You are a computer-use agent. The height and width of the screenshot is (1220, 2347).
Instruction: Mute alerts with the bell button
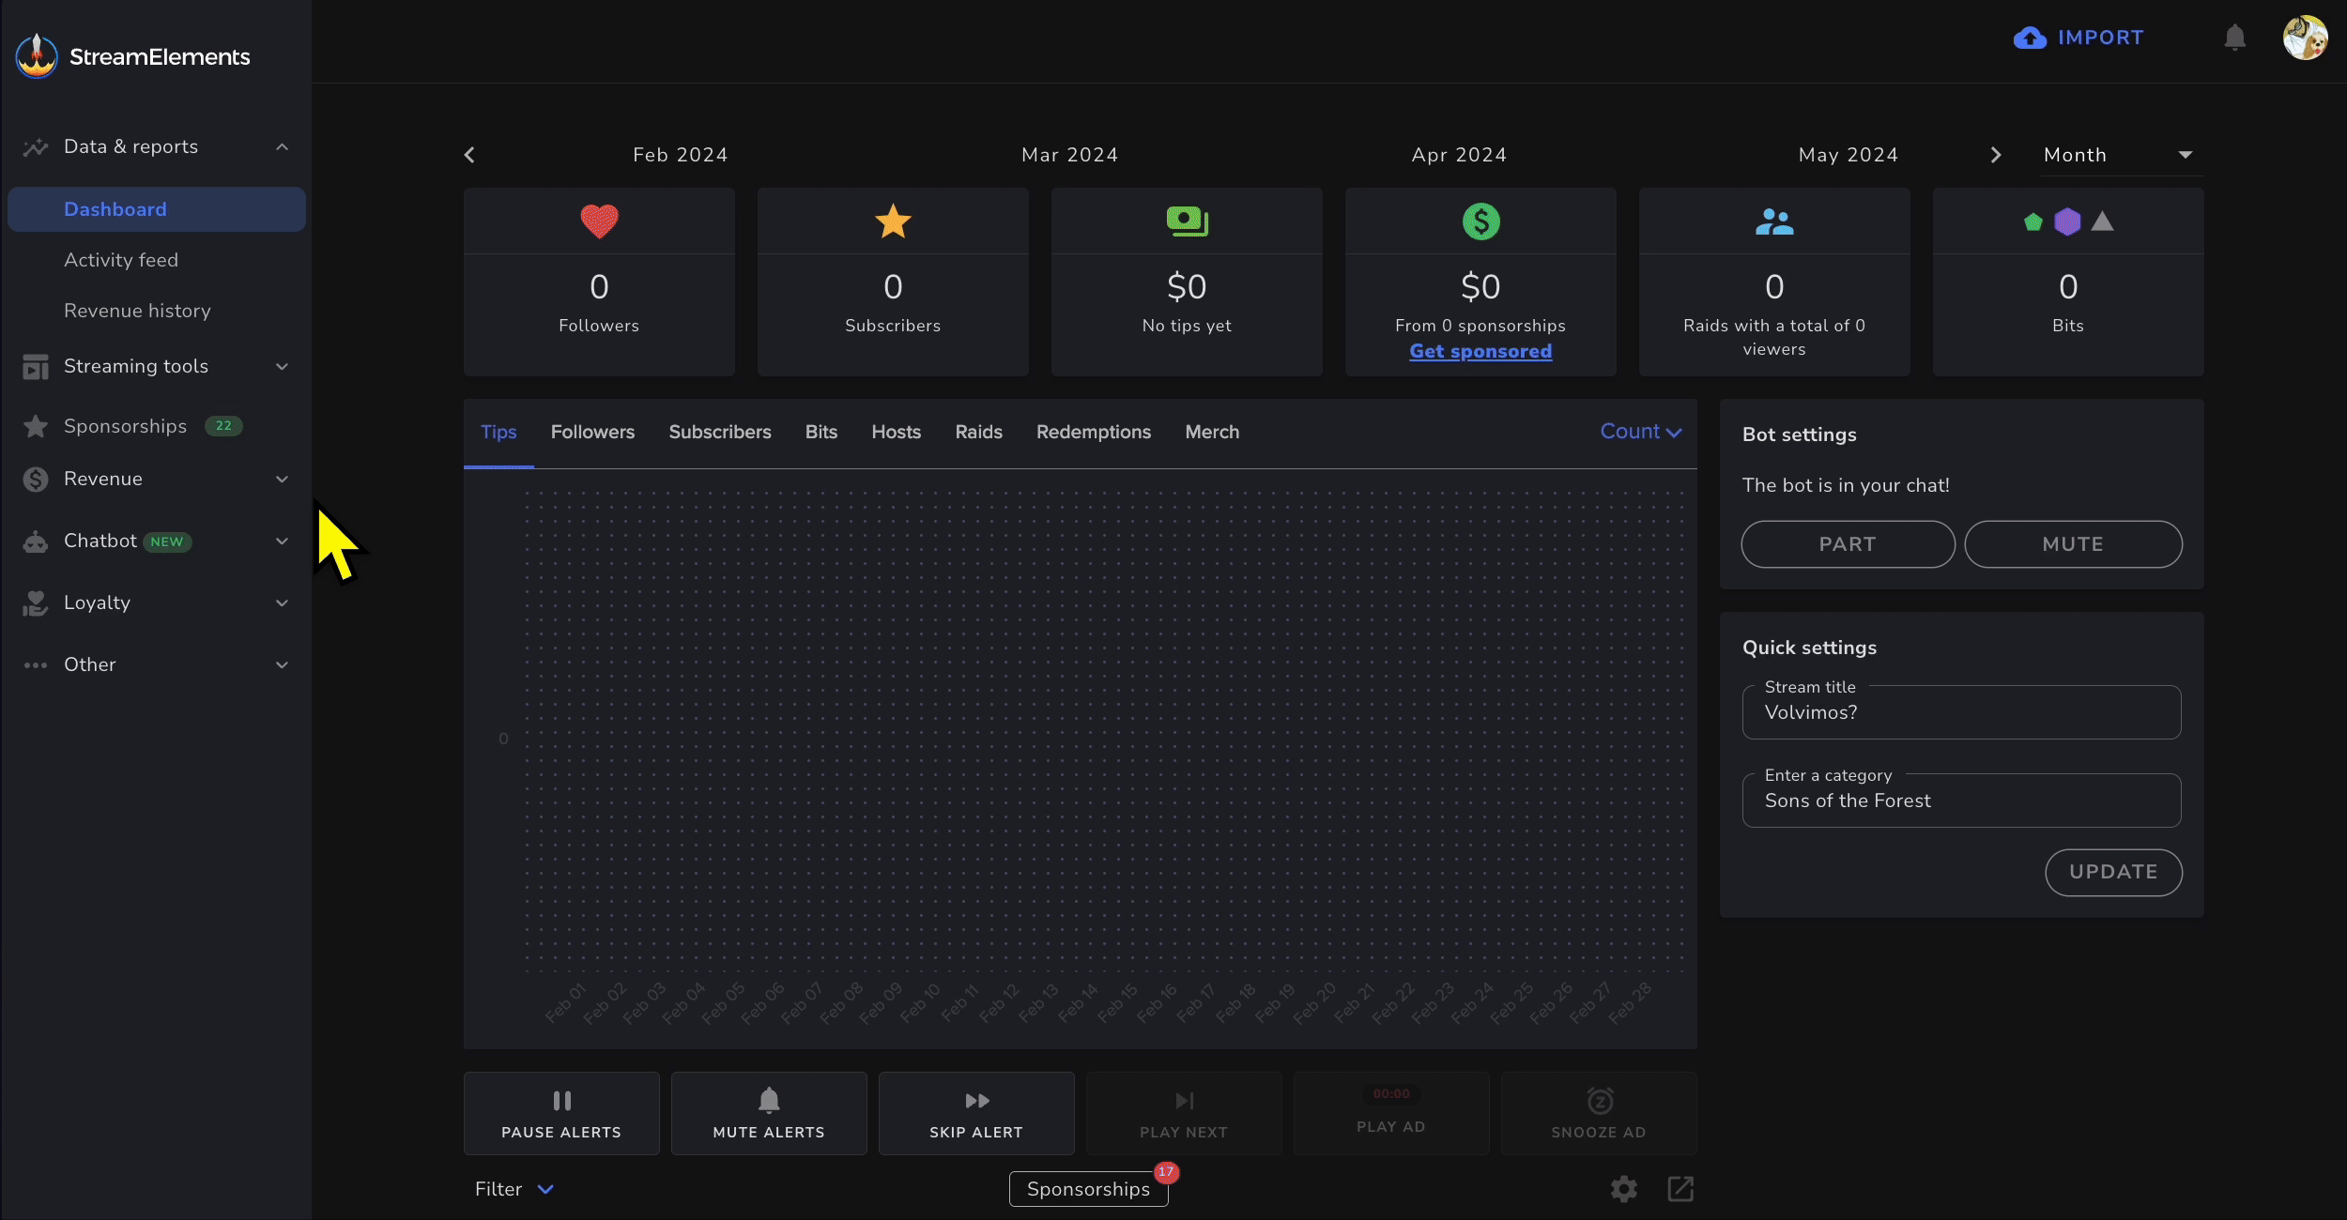click(x=769, y=1113)
